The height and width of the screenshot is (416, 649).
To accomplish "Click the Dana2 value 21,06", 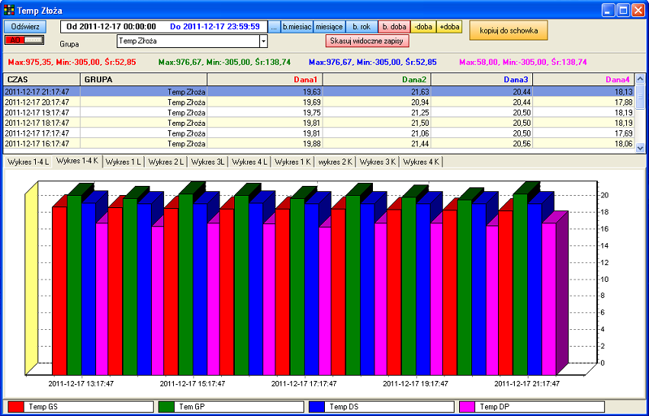I will click(x=419, y=133).
